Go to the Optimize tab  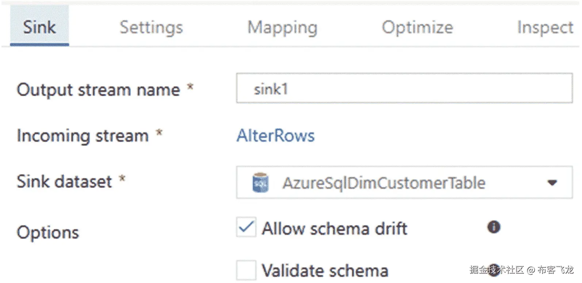417,27
